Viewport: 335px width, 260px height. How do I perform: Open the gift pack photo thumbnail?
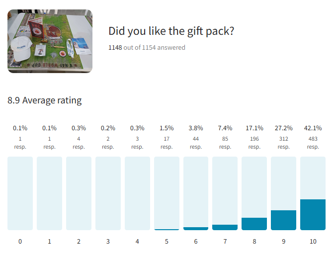(50, 41)
